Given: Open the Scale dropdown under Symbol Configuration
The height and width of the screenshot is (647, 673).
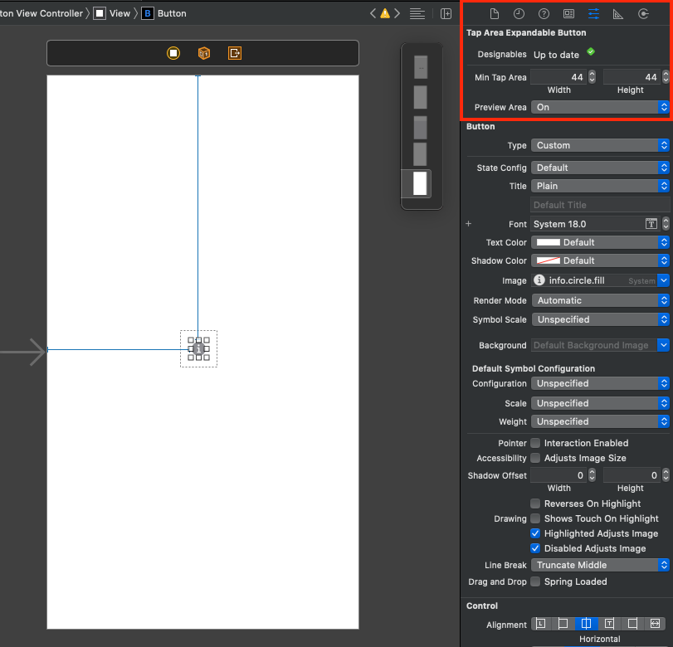Looking at the screenshot, I should click(600, 403).
